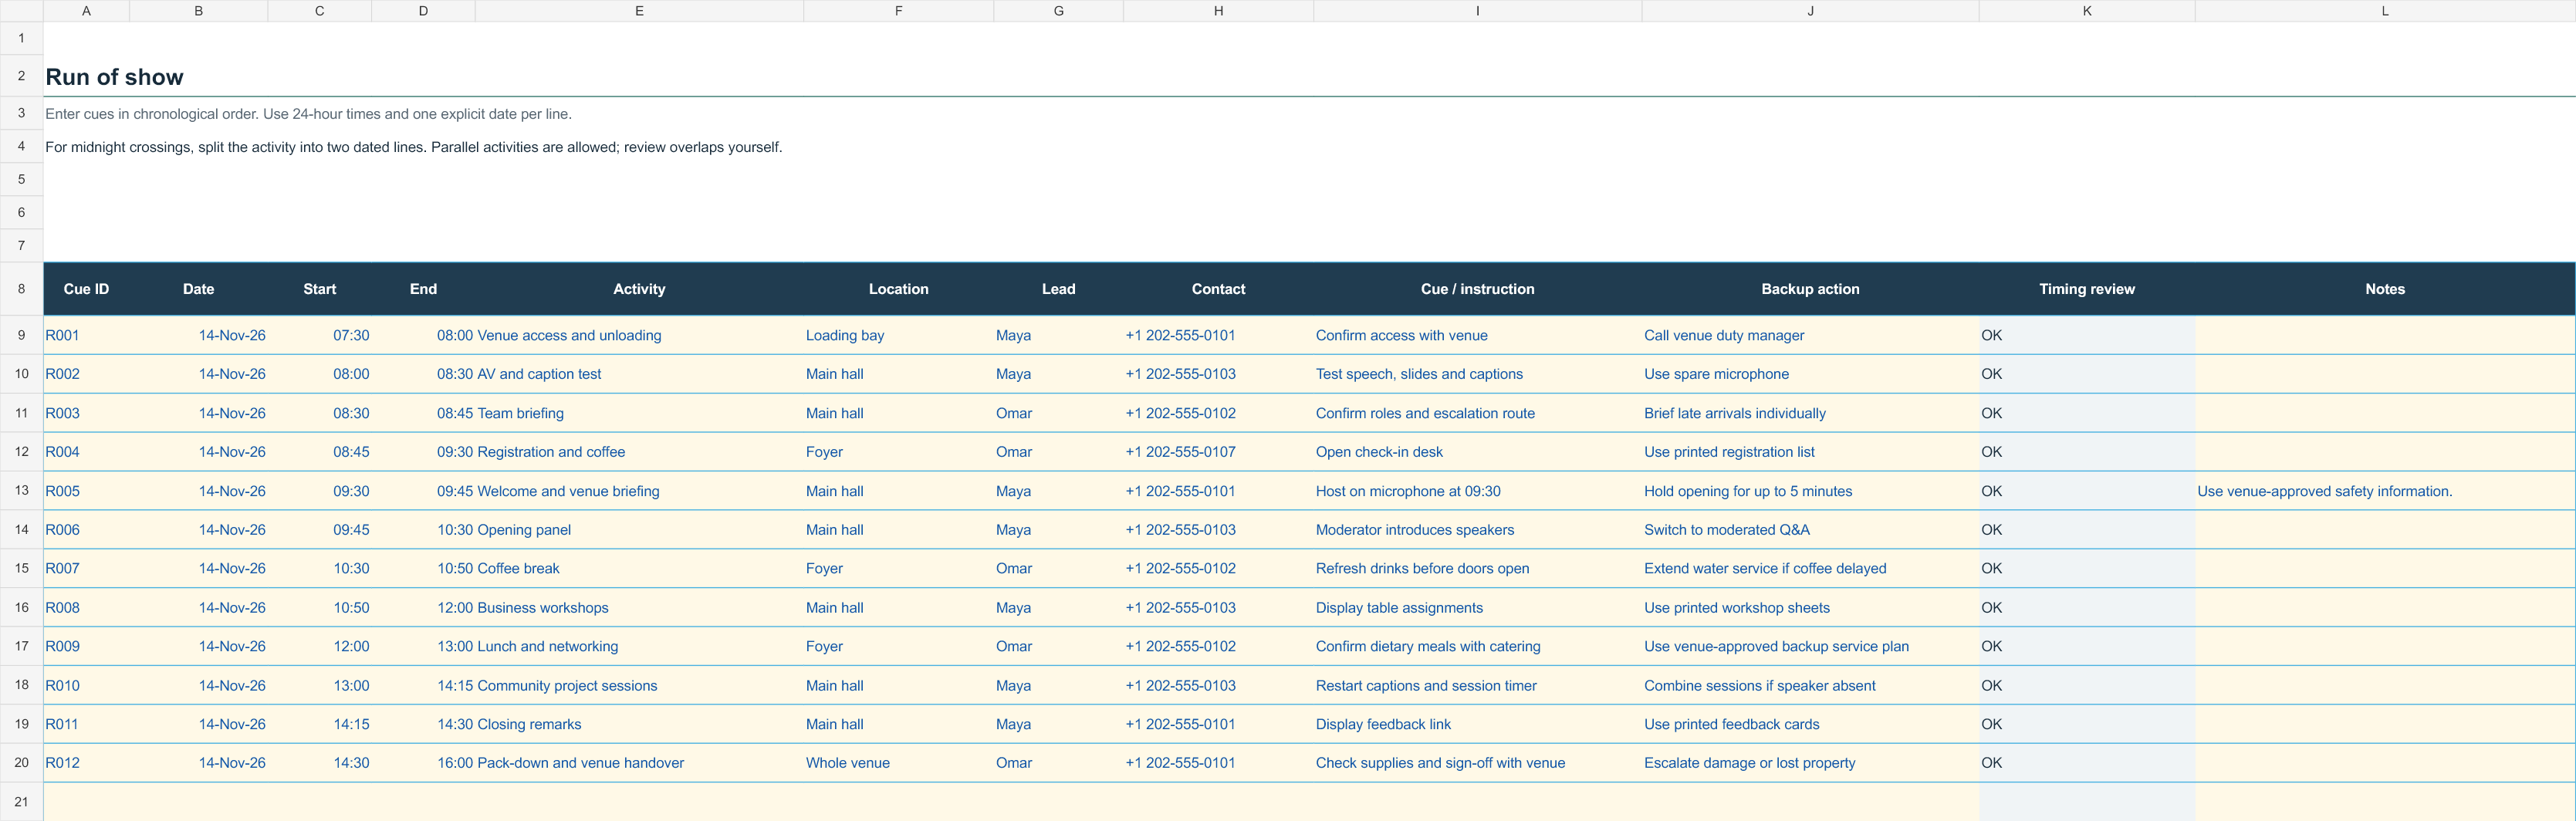The image size is (2576, 821).
Task: Click the Backup action column header
Action: pyautogui.click(x=1810, y=289)
